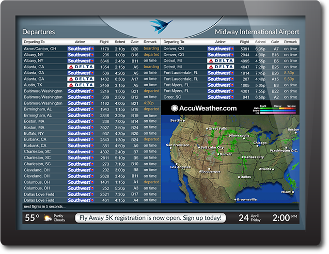Click the 2:00 PM clock display
This screenshot has height=254, width=329.
pyautogui.click(x=285, y=218)
